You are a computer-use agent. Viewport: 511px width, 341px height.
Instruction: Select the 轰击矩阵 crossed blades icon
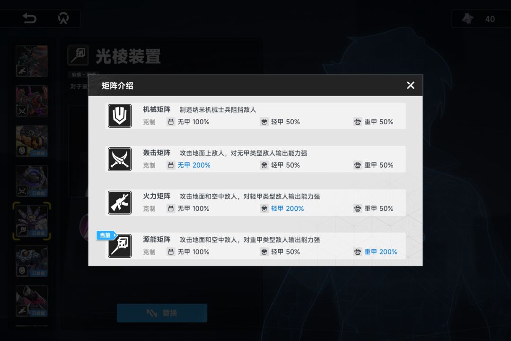120,159
